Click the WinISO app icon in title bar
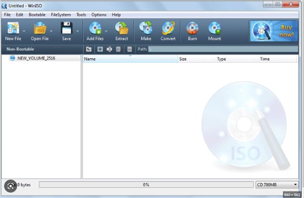The width and height of the screenshot is (304, 198). point(4,6)
